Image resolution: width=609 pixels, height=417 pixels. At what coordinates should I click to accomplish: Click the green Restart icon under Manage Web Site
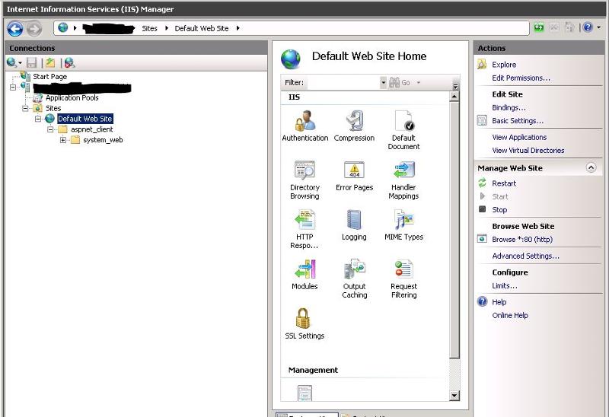[482, 183]
